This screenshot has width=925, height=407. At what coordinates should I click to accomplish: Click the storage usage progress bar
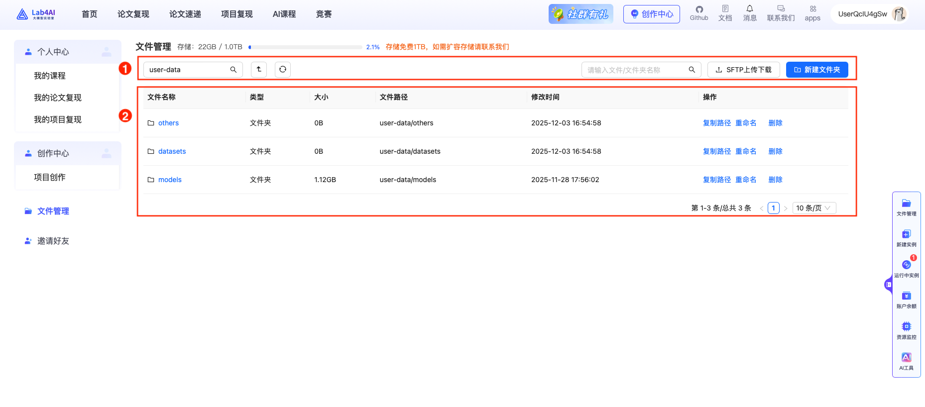(x=305, y=47)
